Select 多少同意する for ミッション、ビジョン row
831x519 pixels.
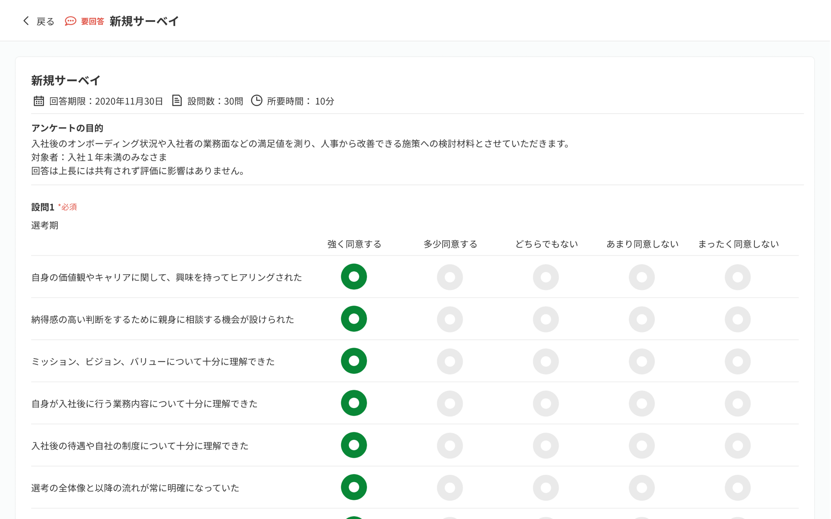(x=450, y=361)
